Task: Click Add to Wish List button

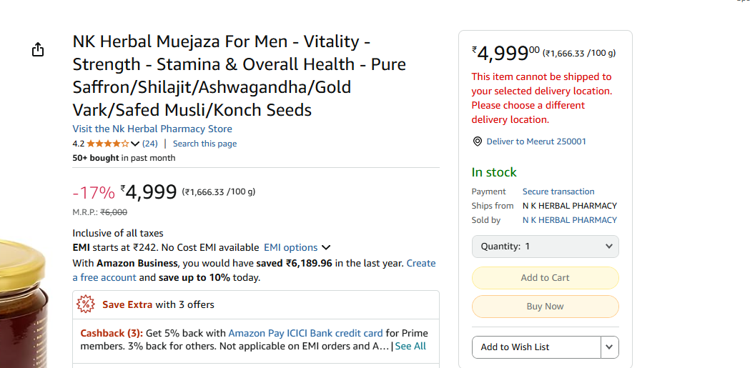Action: coord(536,347)
